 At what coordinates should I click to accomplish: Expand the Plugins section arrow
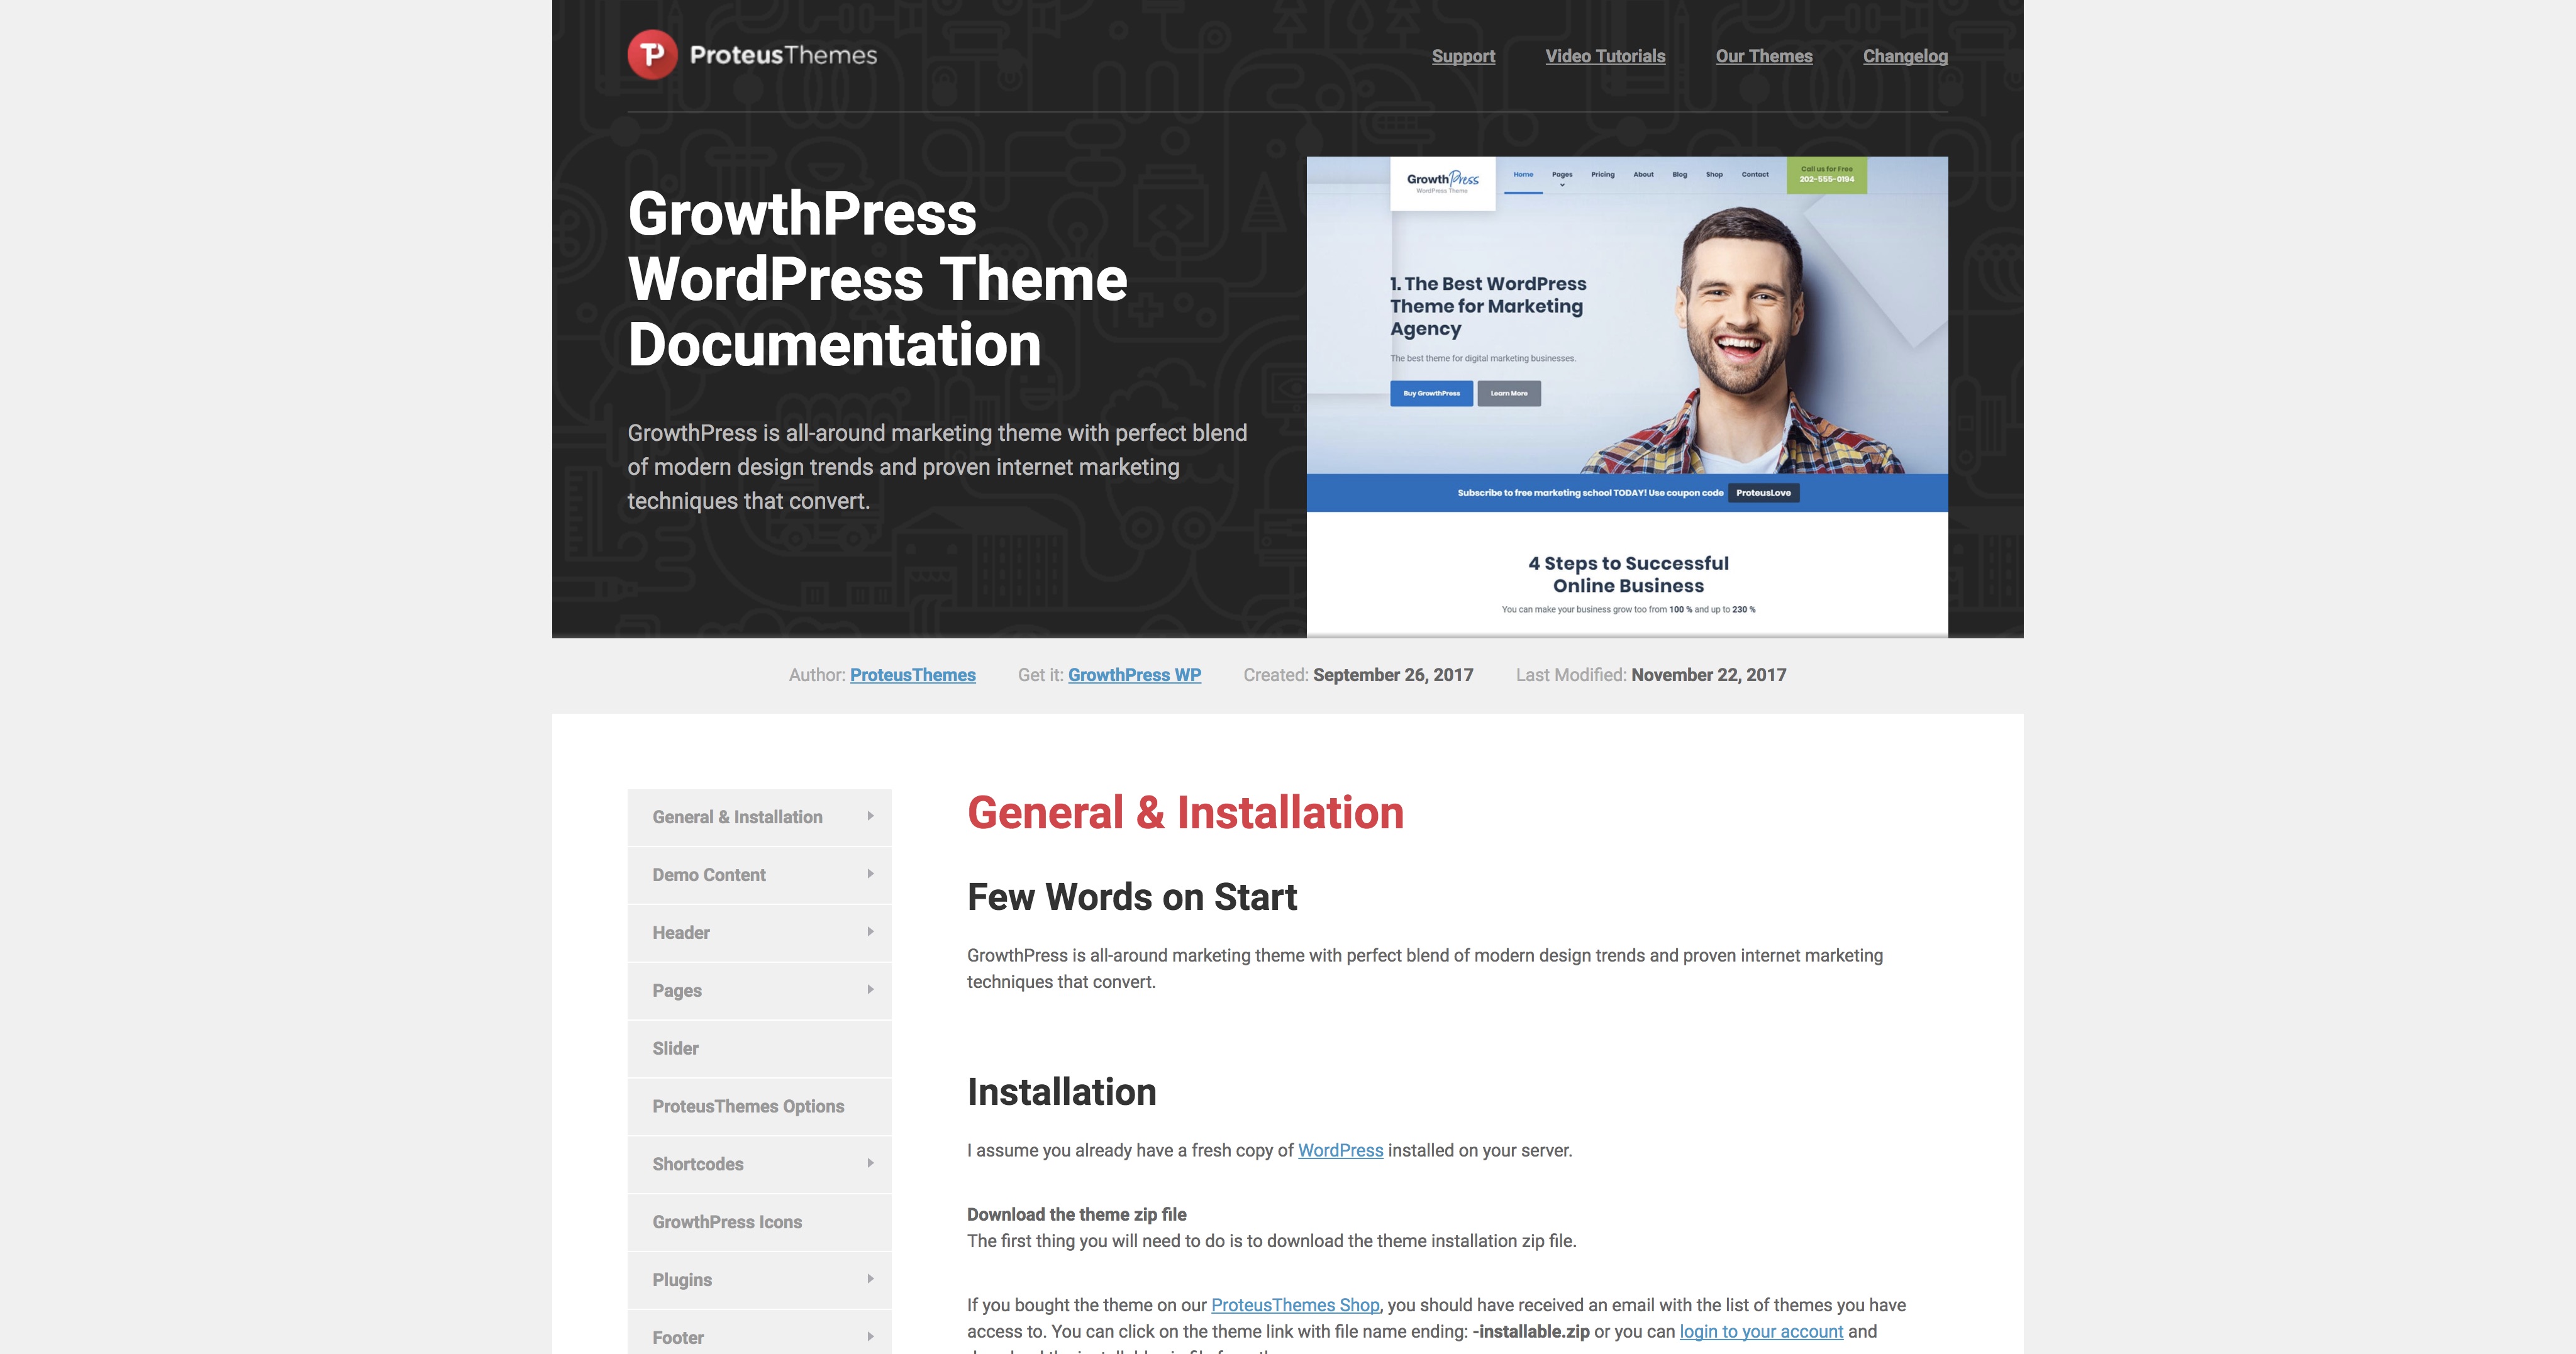870,1279
